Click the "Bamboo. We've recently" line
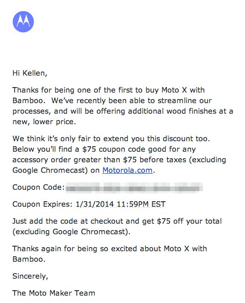The height and width of the screenshot is (303, 245). [x=112, y=101]
